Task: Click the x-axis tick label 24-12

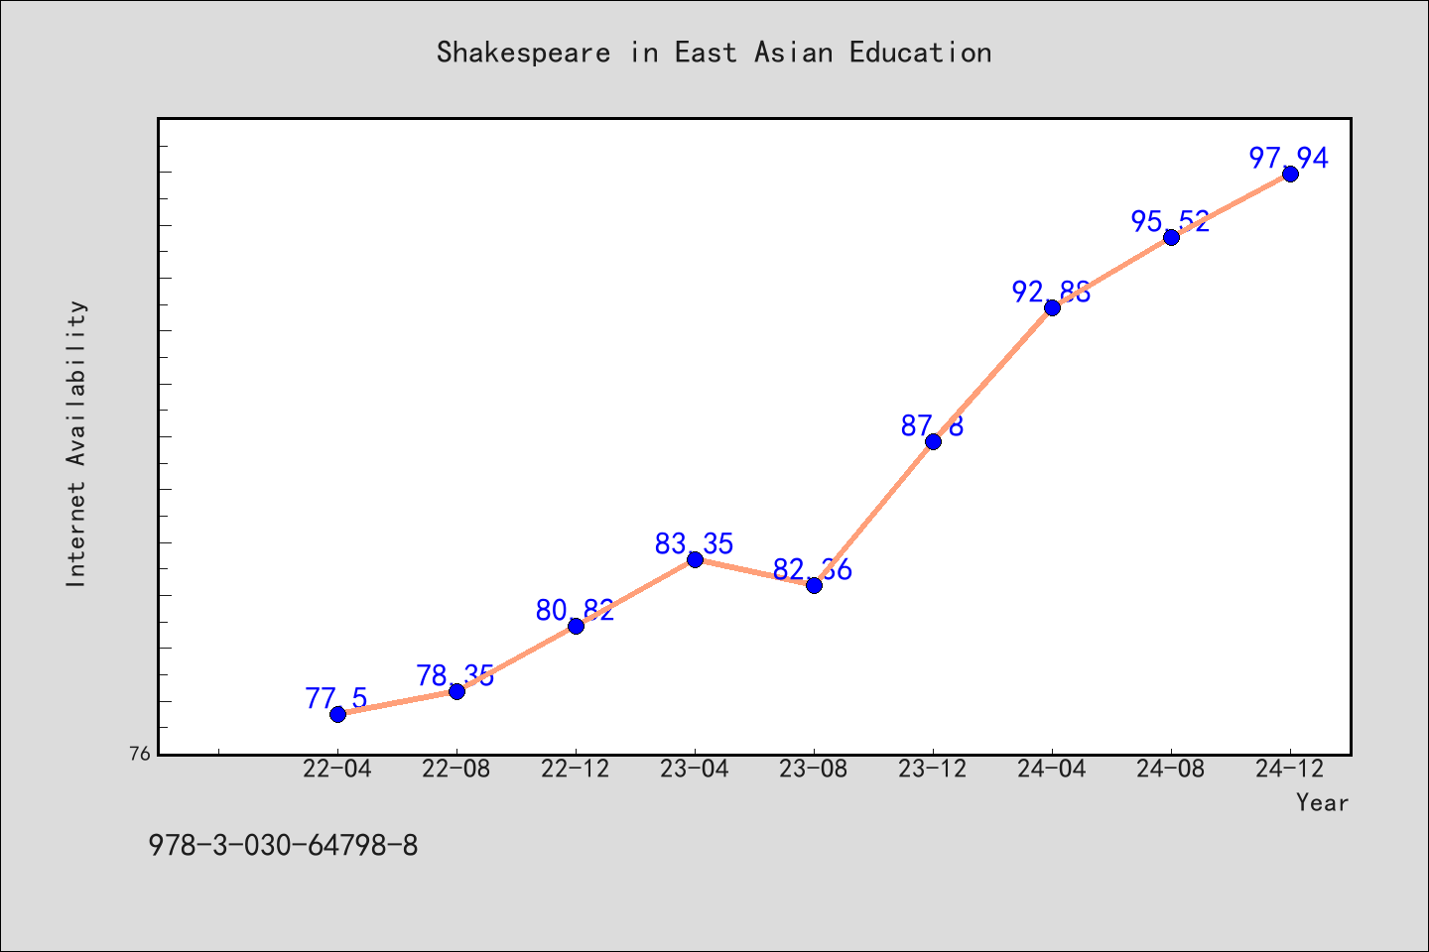Action: click(x=1290, y=769)
